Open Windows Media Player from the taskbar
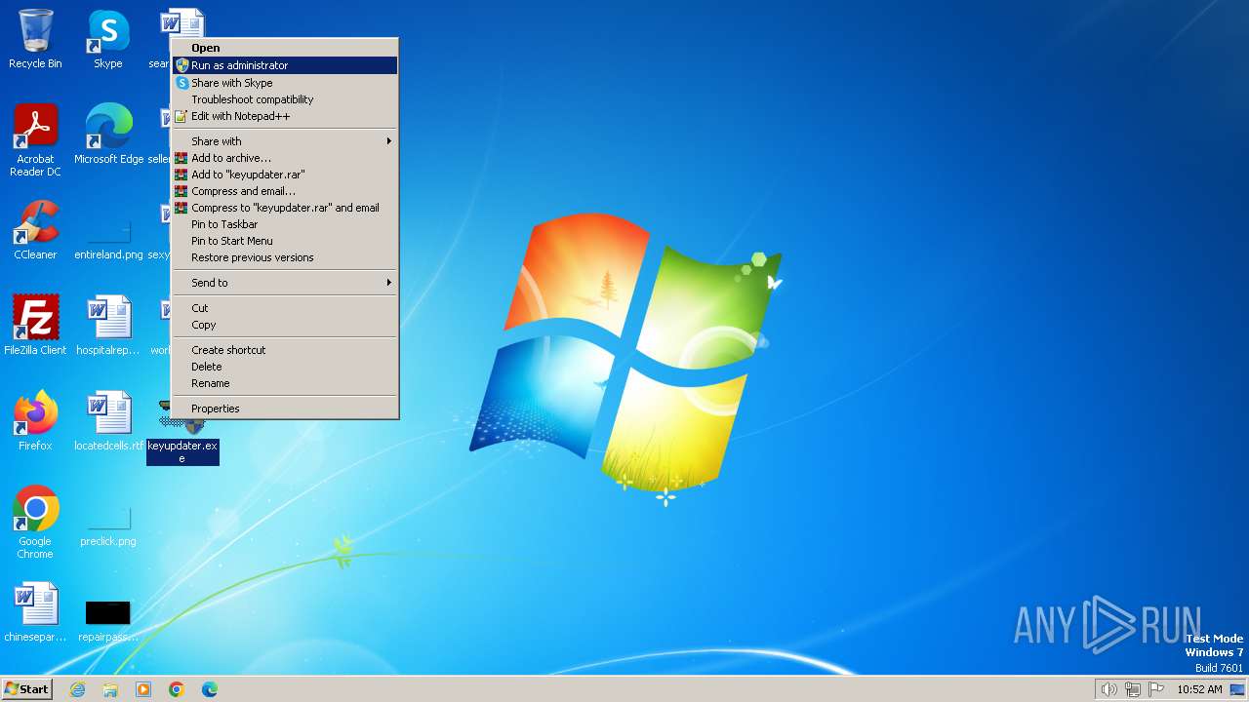 [x=143, y=689]
